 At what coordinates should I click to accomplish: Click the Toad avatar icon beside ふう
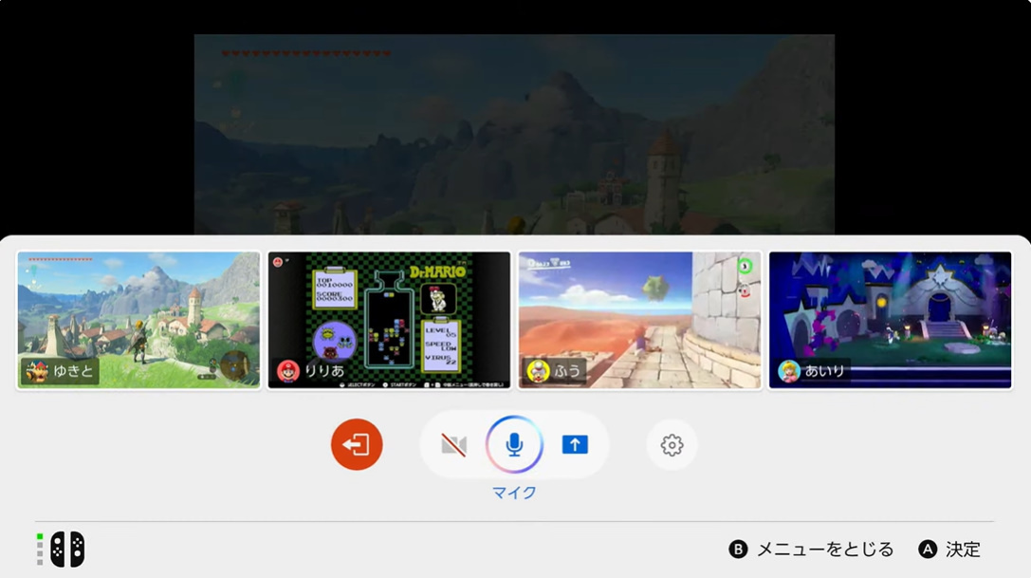click(x=538, y=371)
